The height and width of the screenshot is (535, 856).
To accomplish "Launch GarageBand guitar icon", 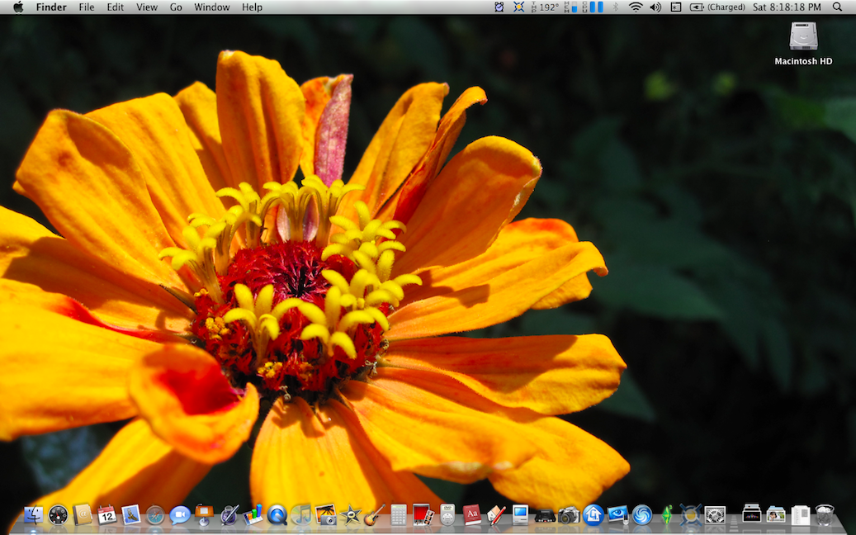I will (375, 515).
